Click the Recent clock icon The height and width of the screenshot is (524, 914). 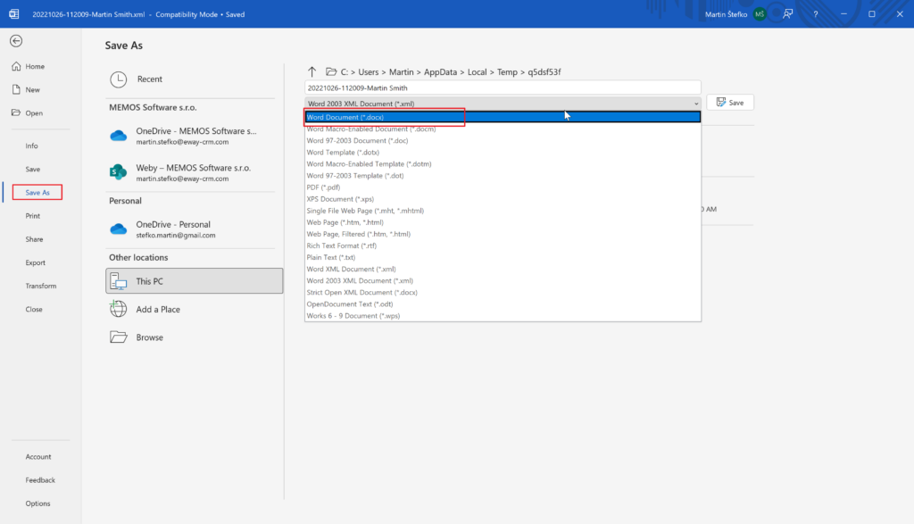pyautogui.click(x=119, y=79)
